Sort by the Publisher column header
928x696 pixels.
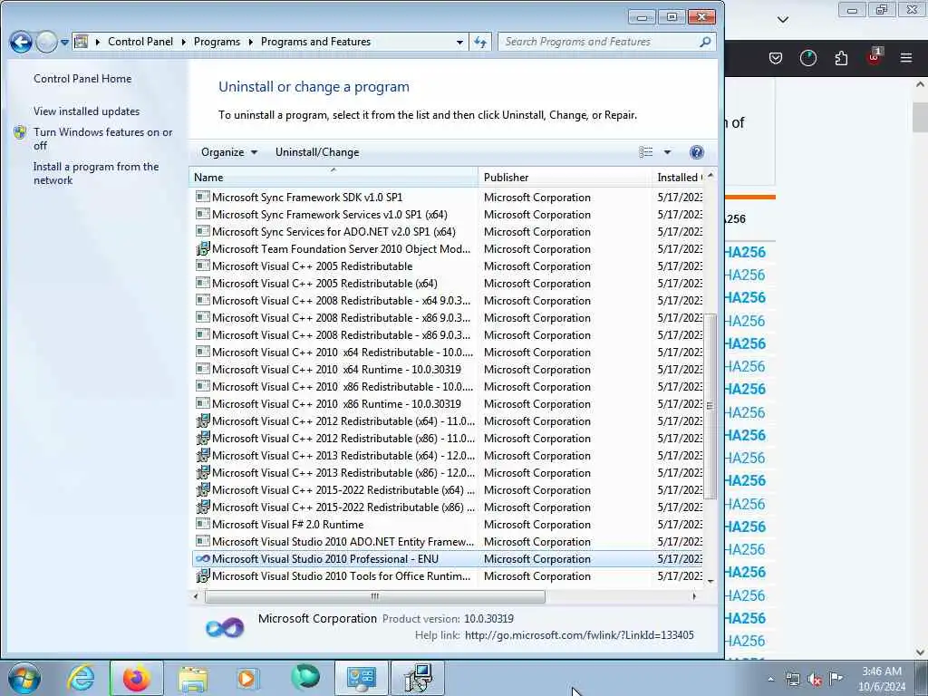pos(564,177)
